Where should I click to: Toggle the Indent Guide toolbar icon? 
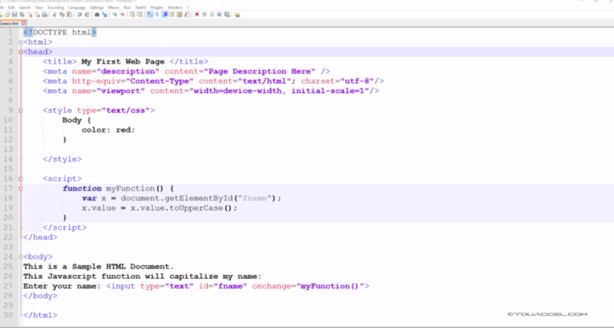165,15
